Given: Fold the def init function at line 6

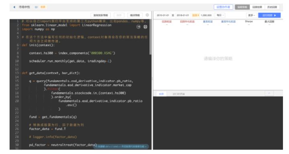Looking at the screenshot, I should click(x=20, y=45).
